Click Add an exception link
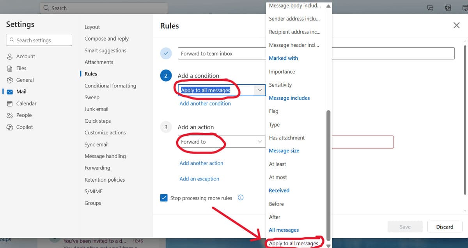Viewport: 468px width, 248px height. [199, 178]
